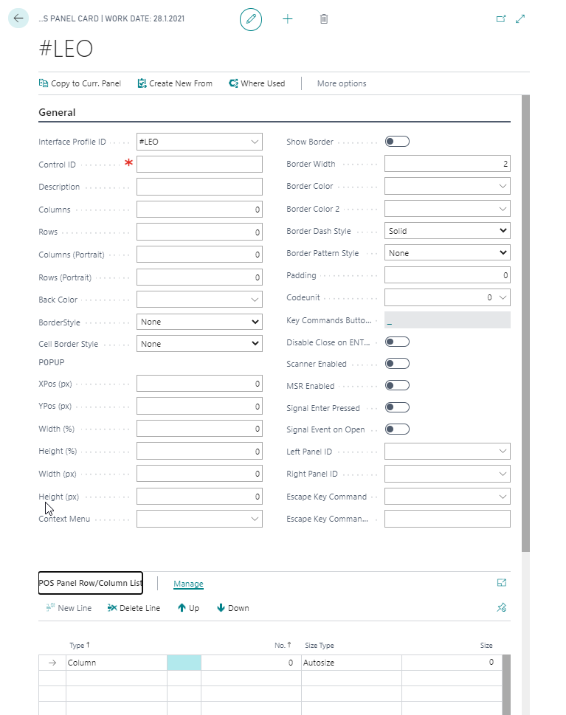Screen dimensions: 566x715
Task: Click the Where Used action
Action: coord(257,83)
